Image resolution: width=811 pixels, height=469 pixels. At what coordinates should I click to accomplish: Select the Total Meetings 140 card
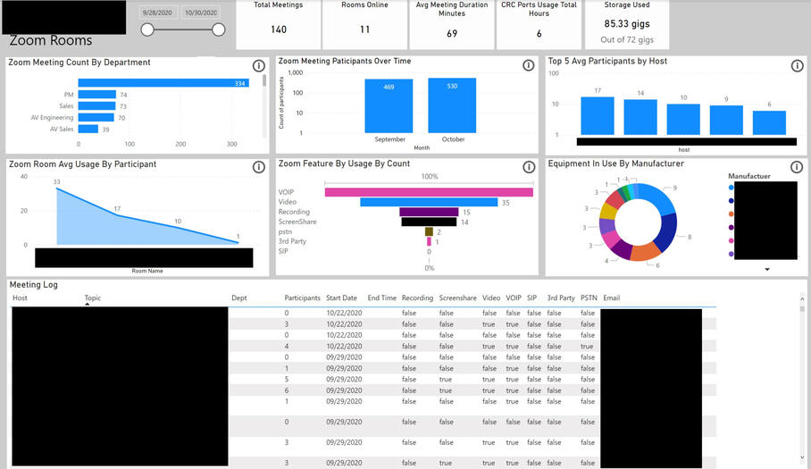(279, 24)
